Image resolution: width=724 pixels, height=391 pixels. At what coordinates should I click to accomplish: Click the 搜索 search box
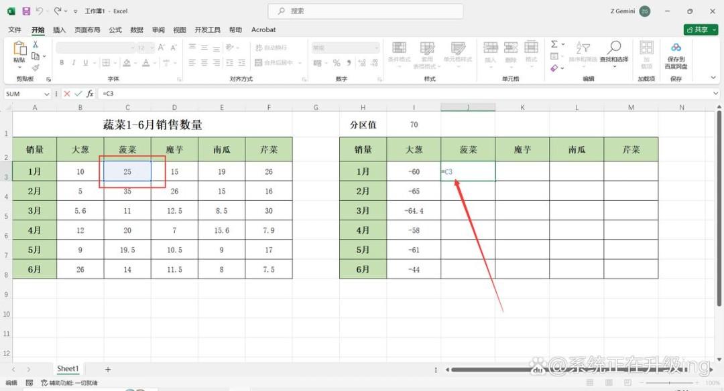[365, 11]
